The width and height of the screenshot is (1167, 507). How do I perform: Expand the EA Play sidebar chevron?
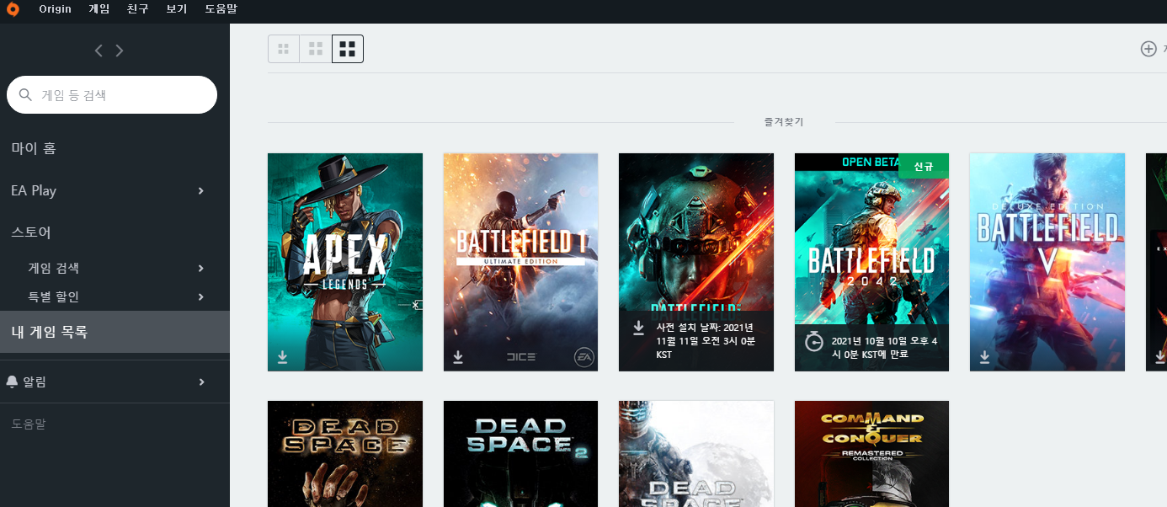[200, 190]
